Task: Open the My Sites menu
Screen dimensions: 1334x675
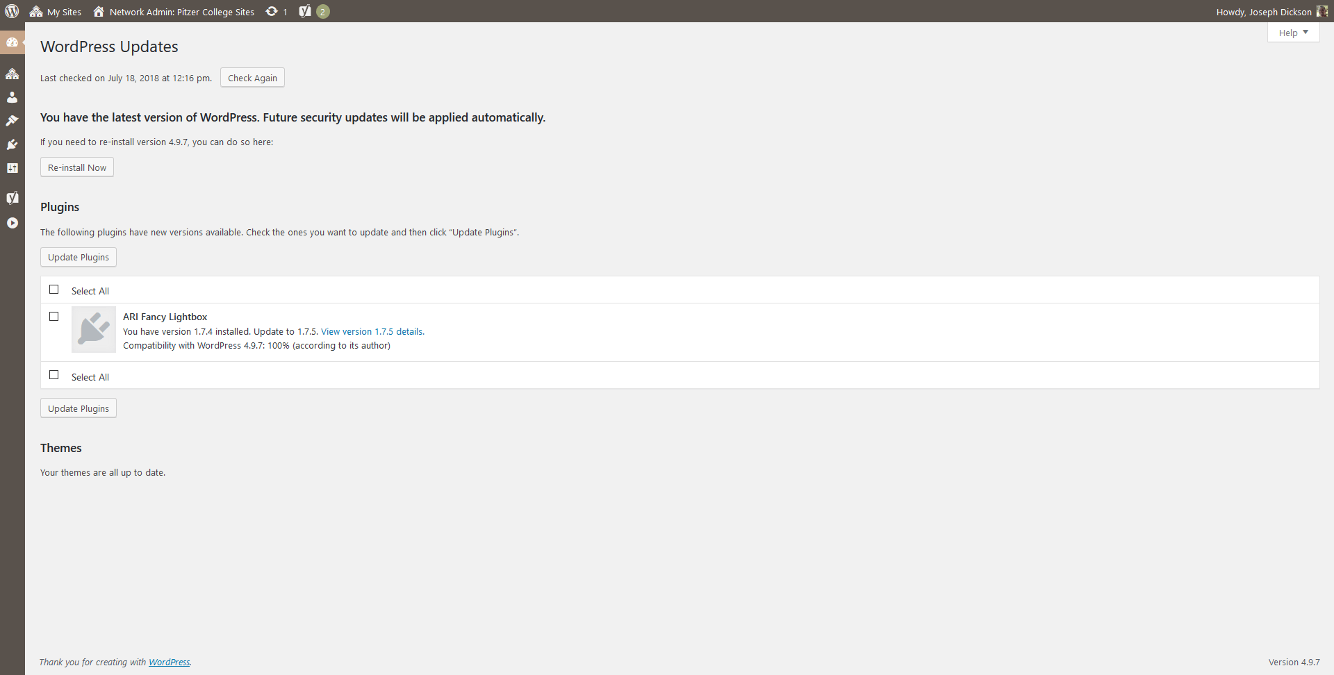Action: (56, 12)
